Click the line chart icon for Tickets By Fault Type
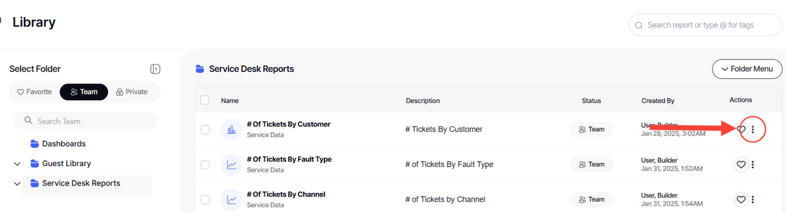The height and width of the screenshot is (213, 786). [x=231, y=165]
